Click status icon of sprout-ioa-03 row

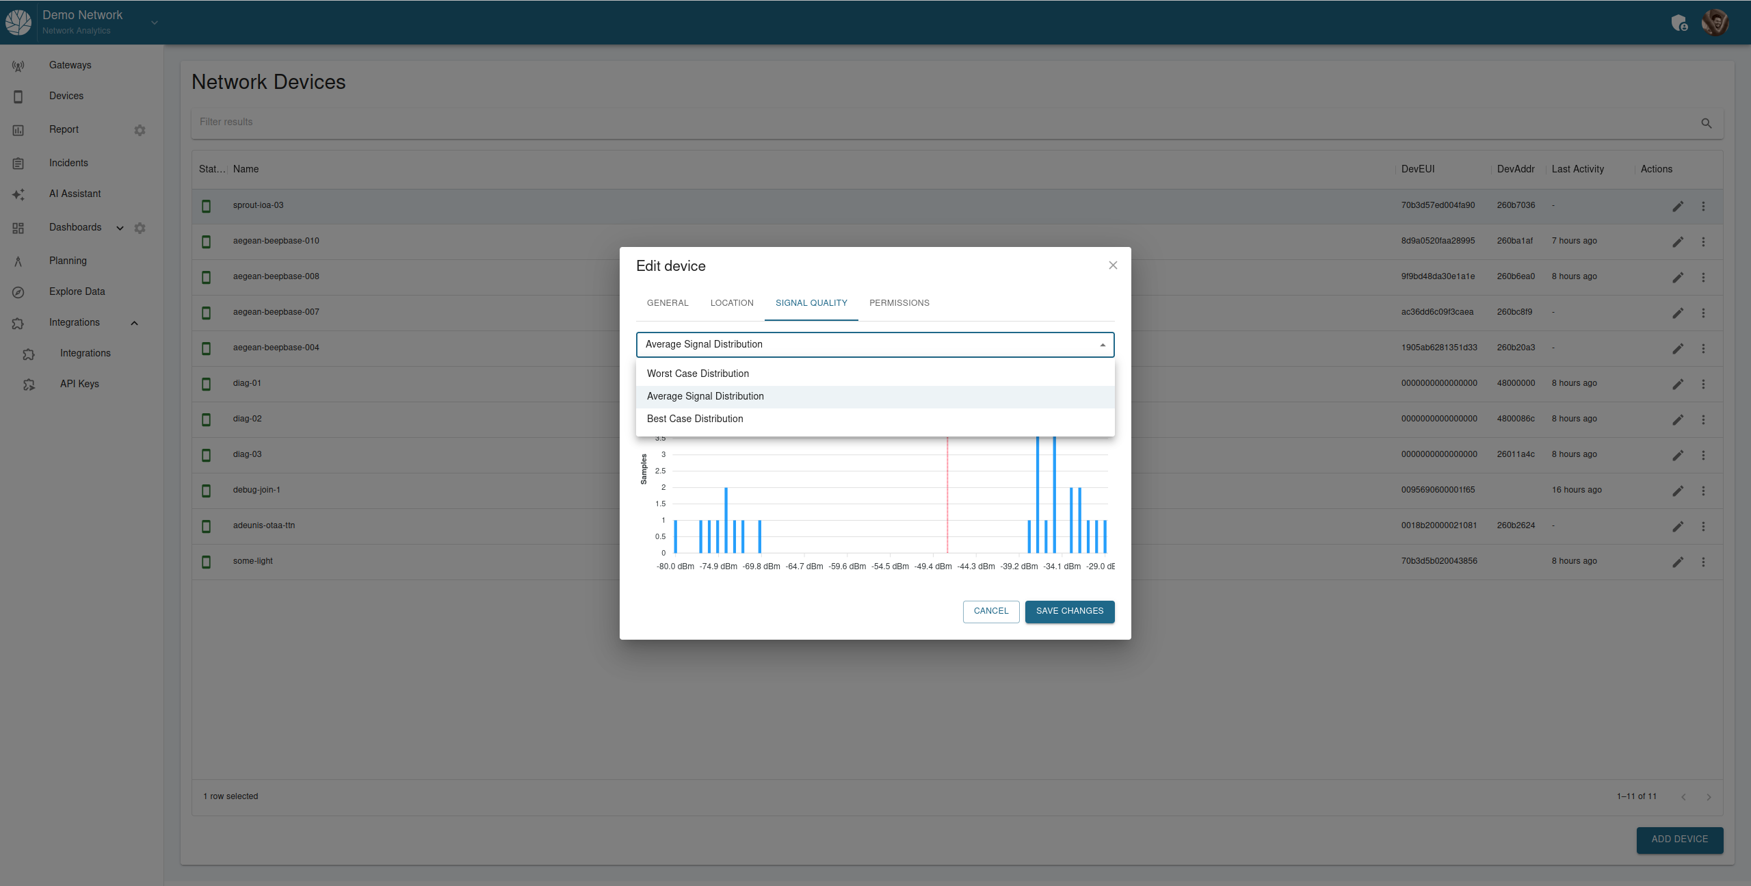[x=206, y=206]
